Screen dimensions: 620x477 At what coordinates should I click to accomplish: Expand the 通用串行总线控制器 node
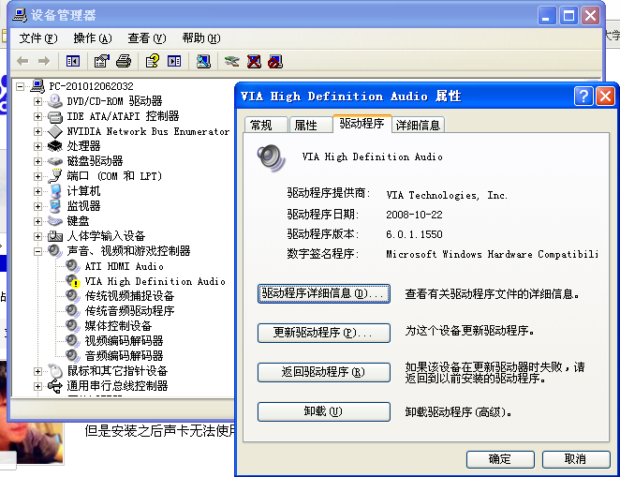[x=37, y=386]
